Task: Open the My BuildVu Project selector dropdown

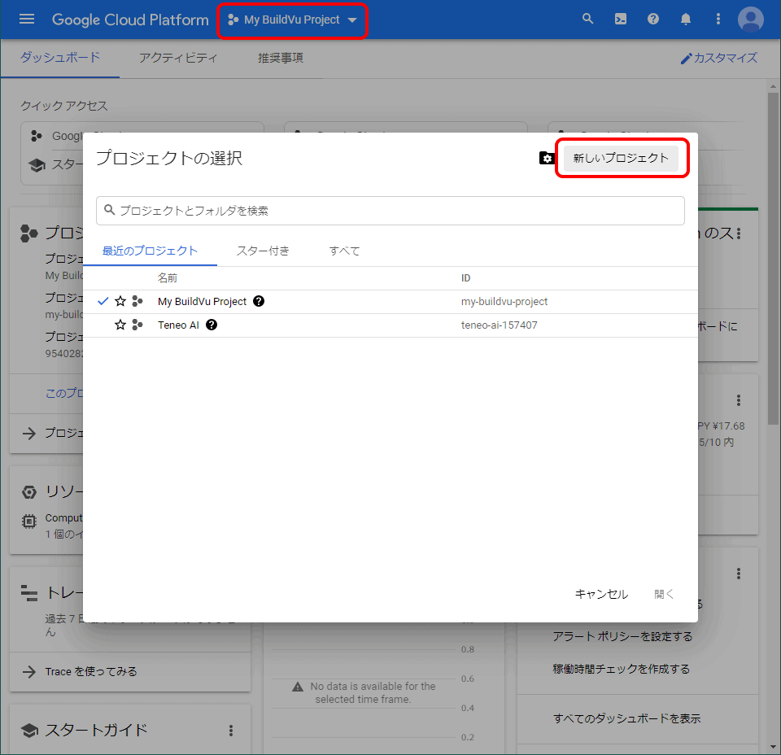Action: (x=292, y=20)
